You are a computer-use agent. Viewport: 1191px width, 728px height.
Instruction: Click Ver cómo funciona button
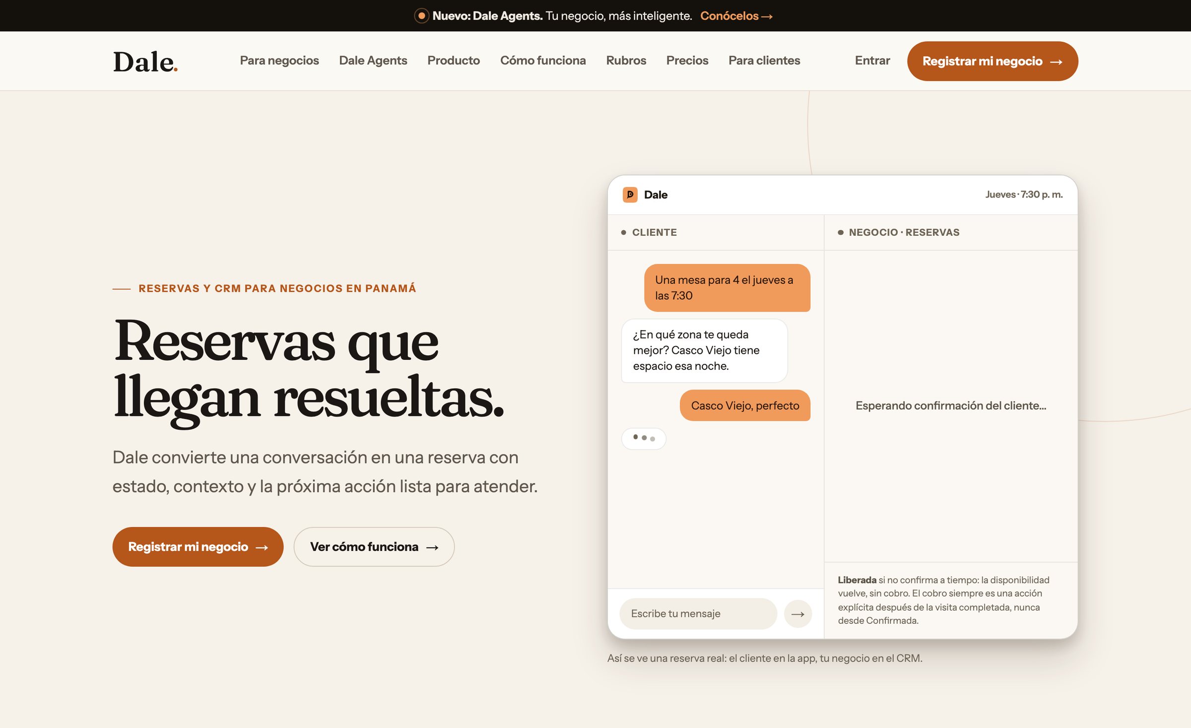(374, 547)
